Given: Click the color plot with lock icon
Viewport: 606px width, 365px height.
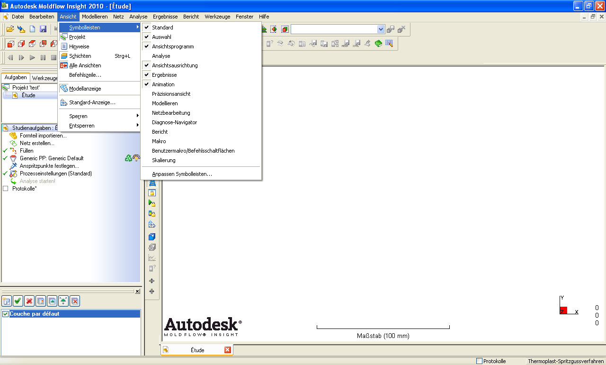Looking at the screenshot, I should [152, 213].
